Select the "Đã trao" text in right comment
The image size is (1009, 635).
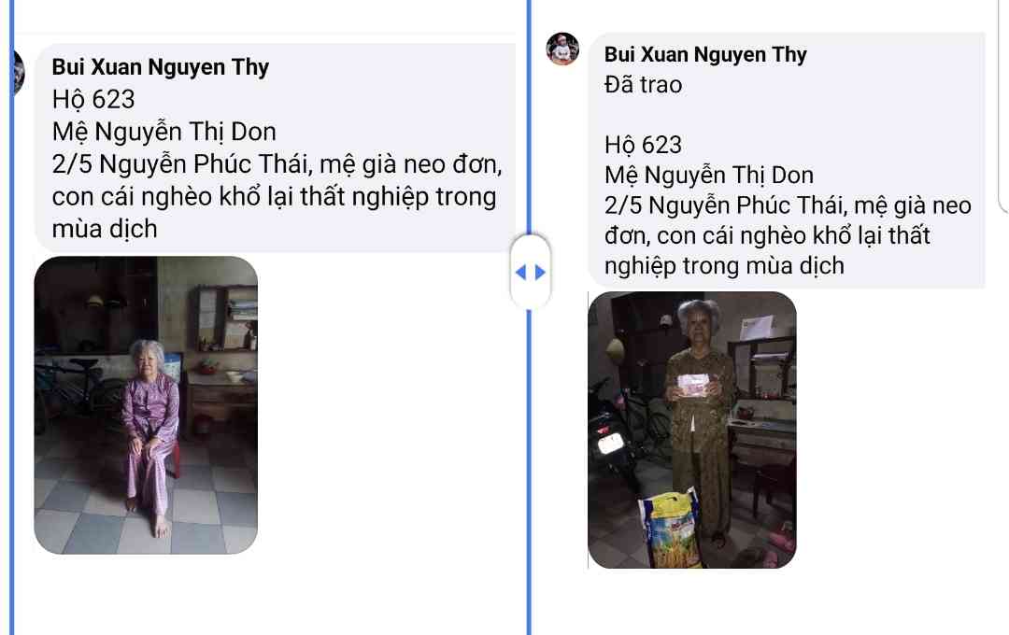[x=643, y=85]
